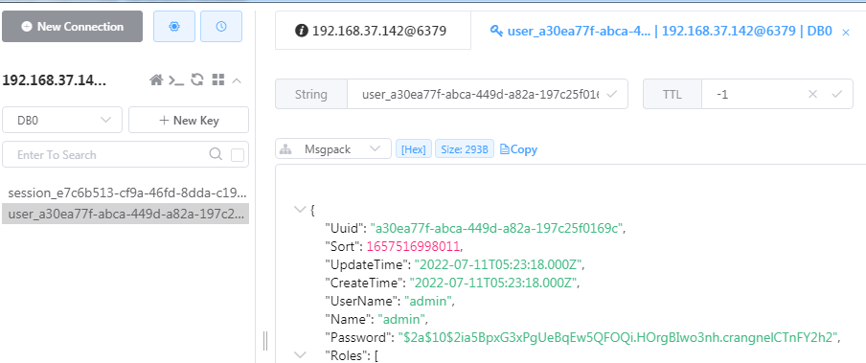Click the search magnifier icon
Image resolution: width=866 pixels, height=363 pixels.
[216, 154]
